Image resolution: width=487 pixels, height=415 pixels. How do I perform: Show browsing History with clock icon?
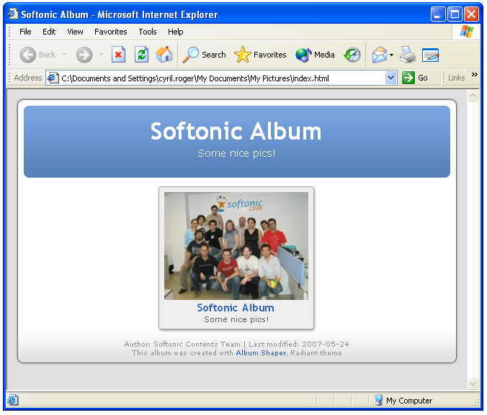point(352,55)
